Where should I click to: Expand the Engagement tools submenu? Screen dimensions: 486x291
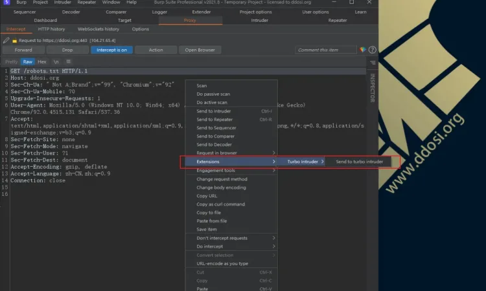click(x=231, y=170)
